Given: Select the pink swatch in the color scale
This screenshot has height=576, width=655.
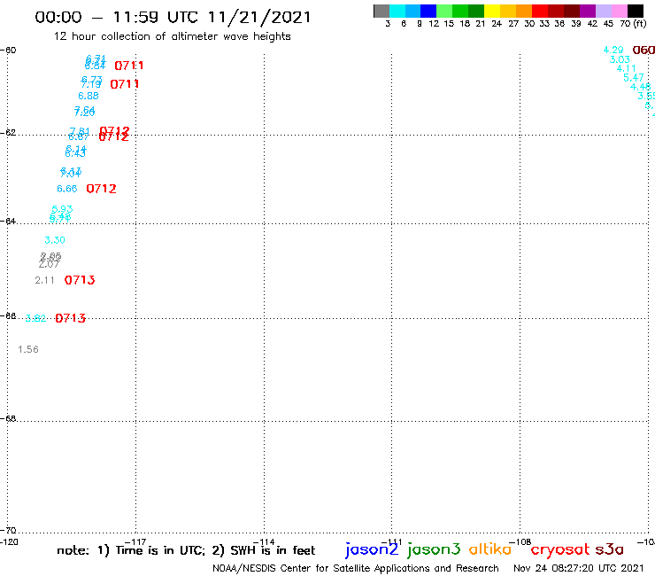Looking at the screenshot, I should pyautogui.click(x=619, y=11).
